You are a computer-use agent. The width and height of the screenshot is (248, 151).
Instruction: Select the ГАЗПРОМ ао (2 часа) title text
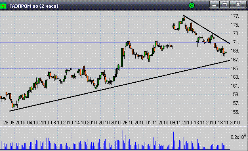click(x=34, y=6)
